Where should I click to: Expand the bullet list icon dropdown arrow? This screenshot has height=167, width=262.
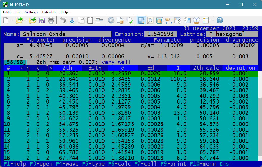coord(211,20)
